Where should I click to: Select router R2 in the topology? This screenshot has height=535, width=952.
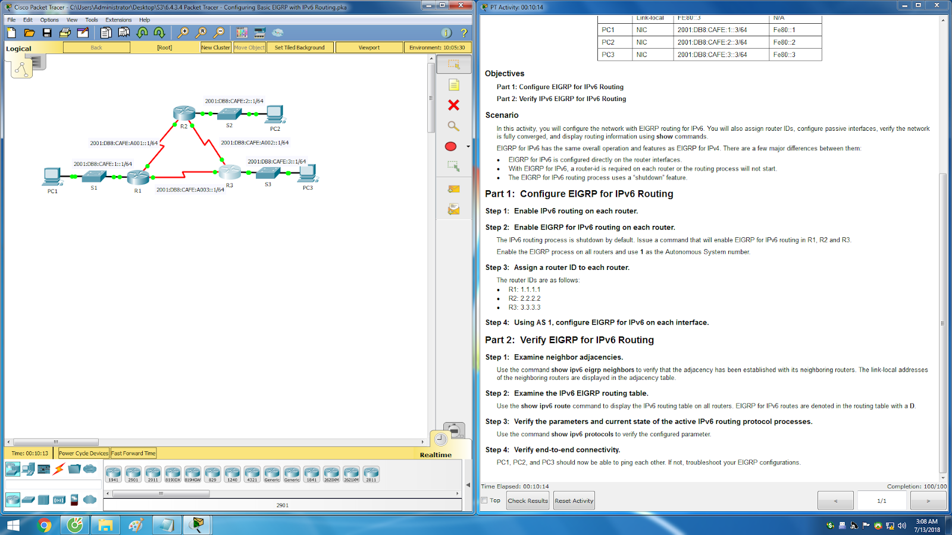pos(184,112)
